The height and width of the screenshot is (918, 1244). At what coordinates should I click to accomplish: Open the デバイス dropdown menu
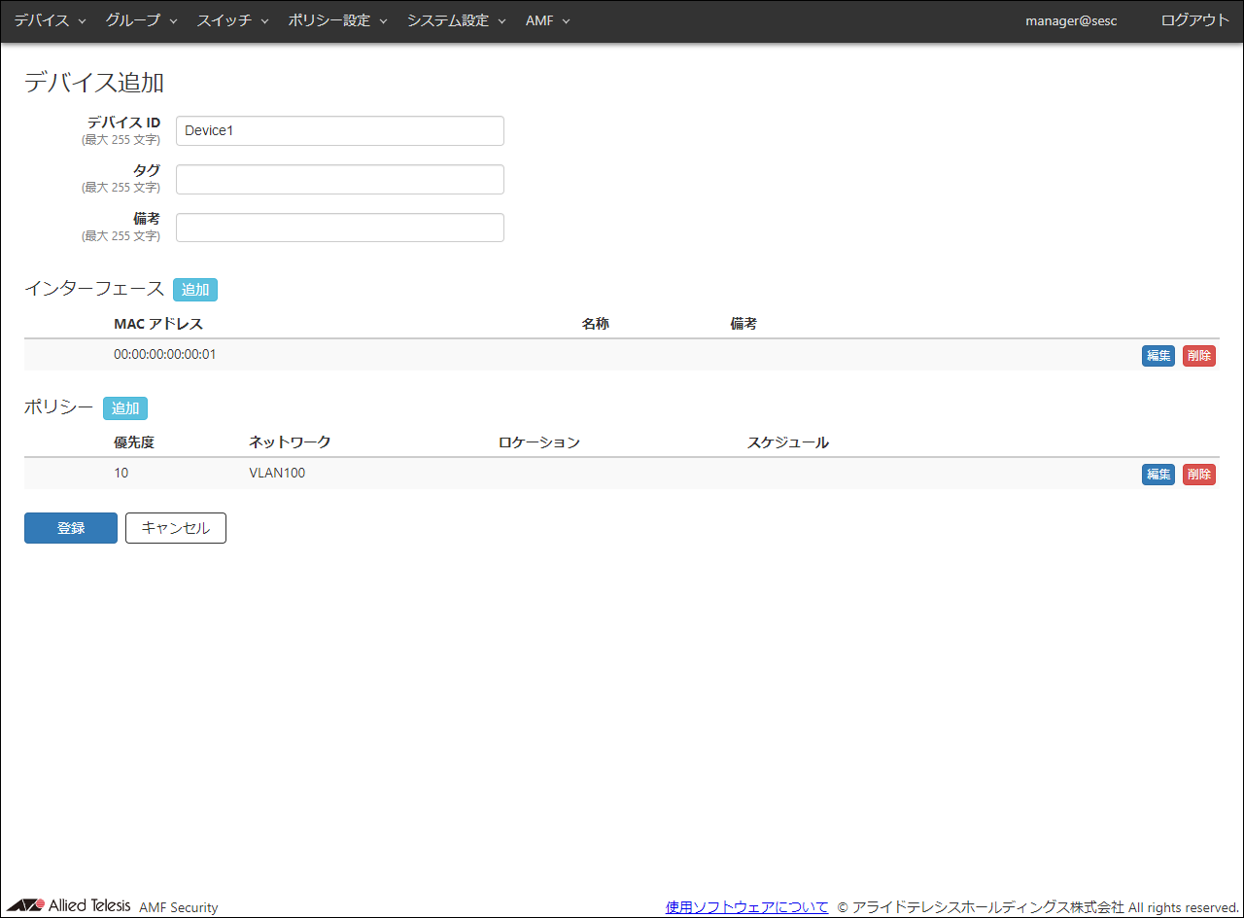[x=50, y=20]
